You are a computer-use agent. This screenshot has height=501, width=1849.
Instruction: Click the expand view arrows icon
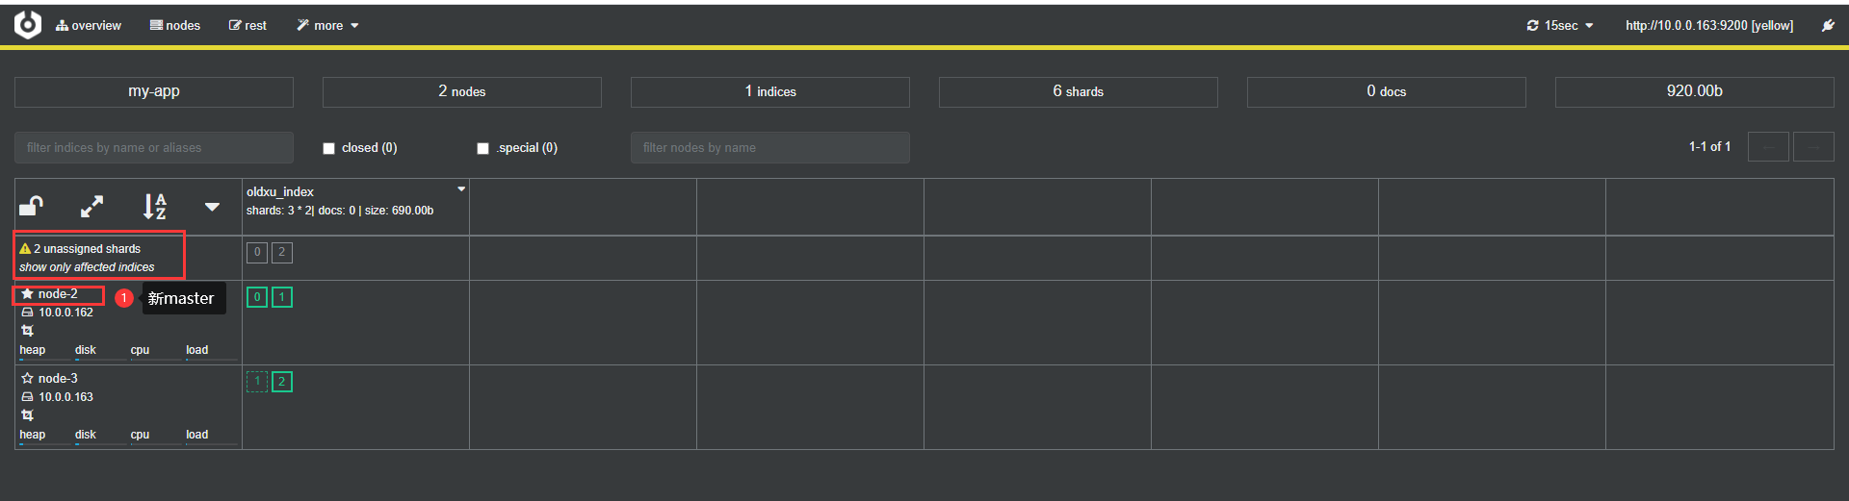coord(91,206)
